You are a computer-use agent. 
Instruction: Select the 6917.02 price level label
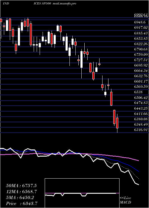(141, 27)
